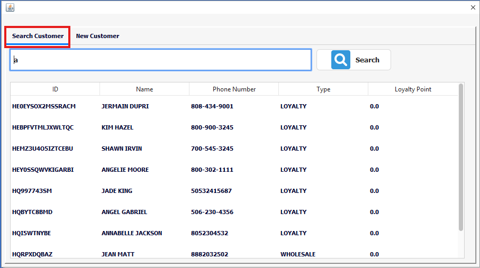480x268 pixels.
Task: Click the magnifying glass search icon
Action: pos(341,60)
